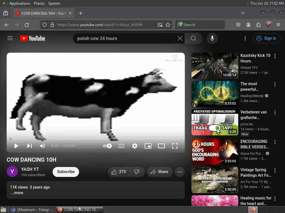Open options for ENCOURAGING BIBLE VERSES video
Viewport: 285px width, 213px height.
coord(275,142)
